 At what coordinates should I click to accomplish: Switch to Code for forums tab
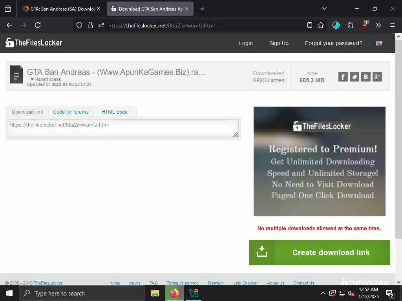coord(71,112)
